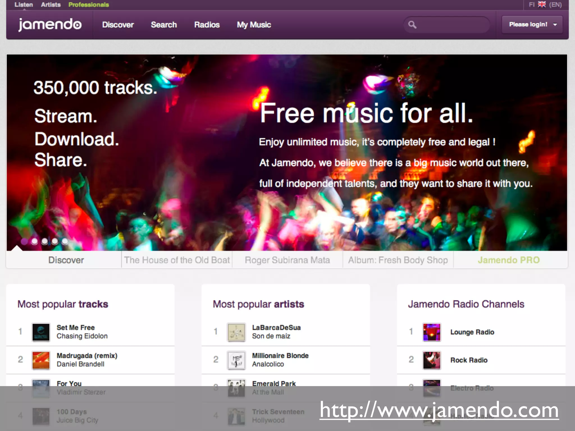The image size is (575, 431).
Task: Click the Professionals top link
Action: click(88, 4)
